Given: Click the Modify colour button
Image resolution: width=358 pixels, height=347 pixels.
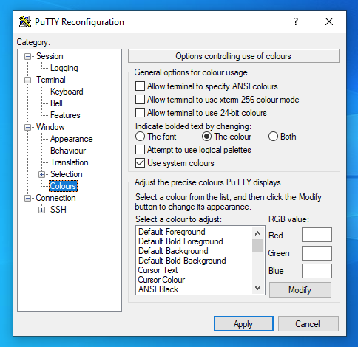Looking at the screenshot, I should click(x=300, y=290).
